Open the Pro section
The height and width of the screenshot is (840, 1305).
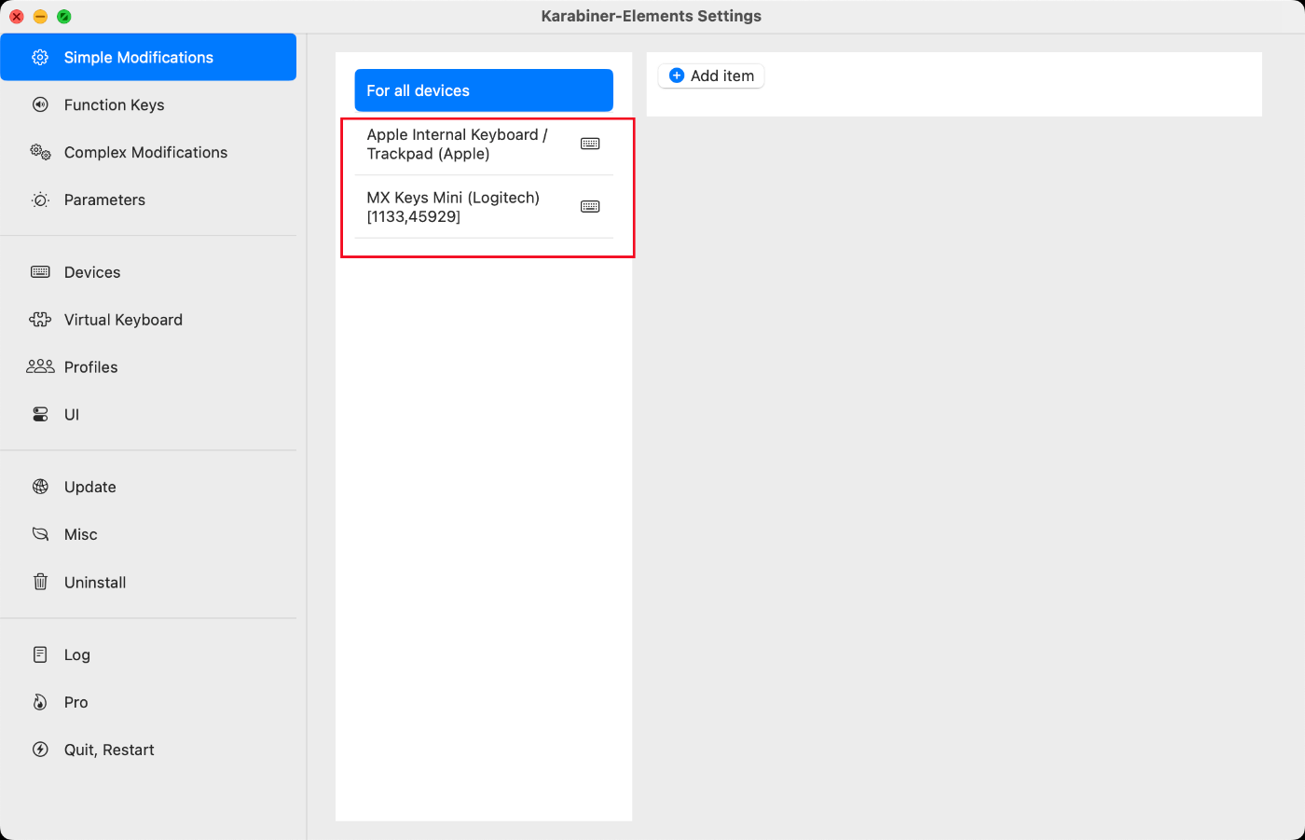click(x=148, y=702)
